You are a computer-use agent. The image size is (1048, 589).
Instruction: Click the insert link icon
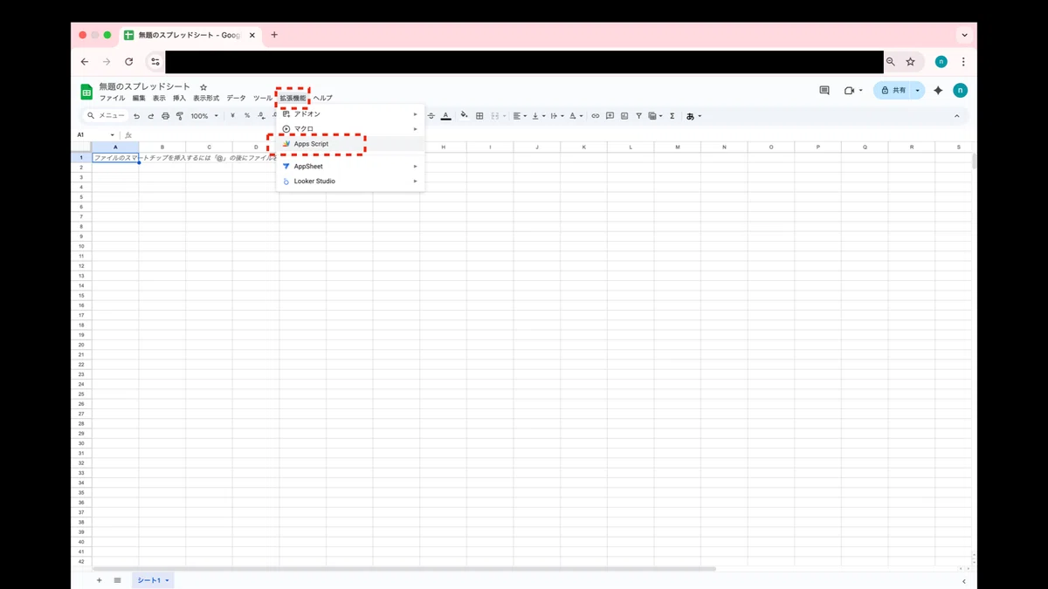596,116
